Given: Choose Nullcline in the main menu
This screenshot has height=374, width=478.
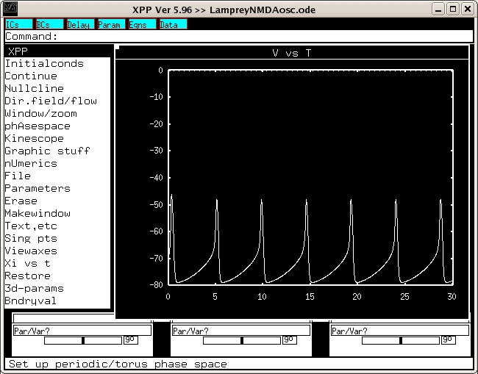Looking at the screenshot, I should click(x=34, y=89).
